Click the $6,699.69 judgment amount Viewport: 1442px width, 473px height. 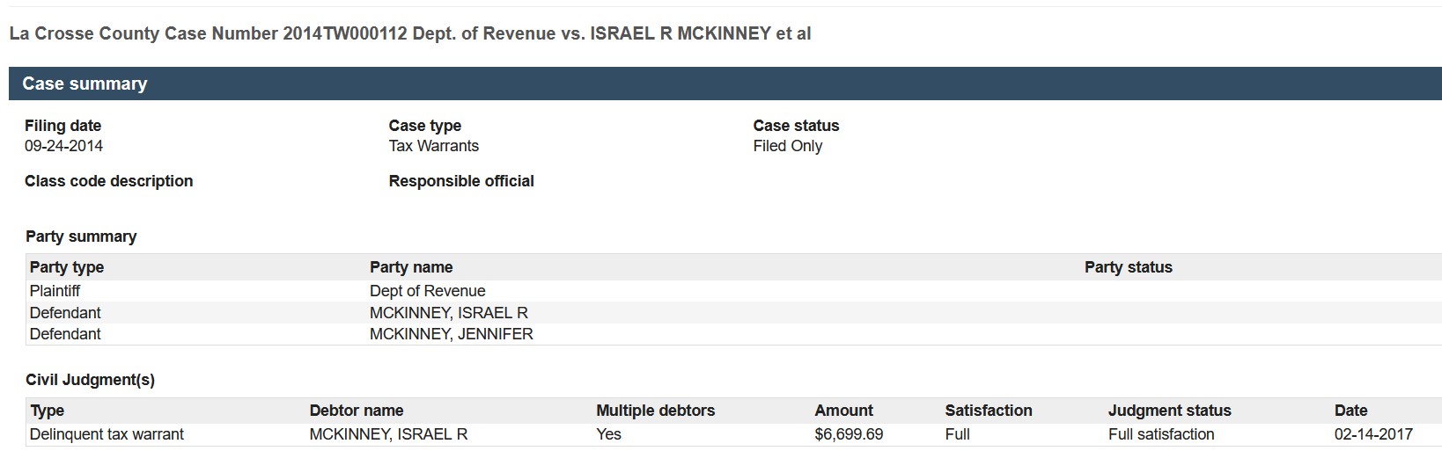[849, 434]
